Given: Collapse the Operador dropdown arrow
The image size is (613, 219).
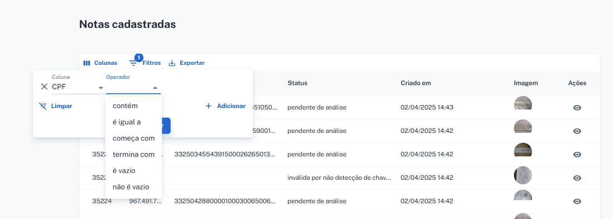Looking at the screenshot, I should 155,88.
